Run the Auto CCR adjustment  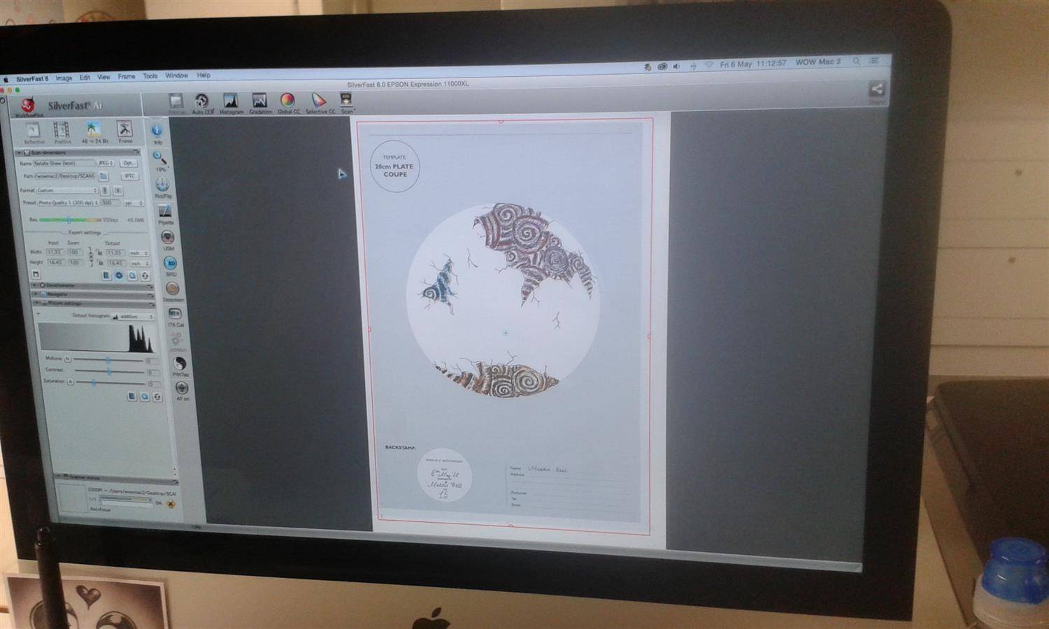point(201,102)
